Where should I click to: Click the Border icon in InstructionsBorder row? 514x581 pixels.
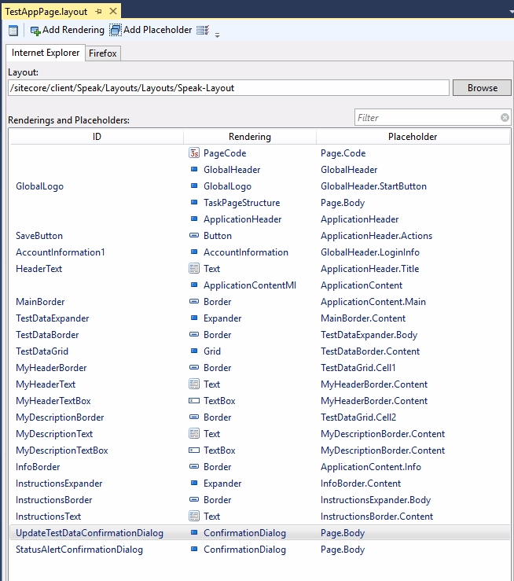pos(194,499)
